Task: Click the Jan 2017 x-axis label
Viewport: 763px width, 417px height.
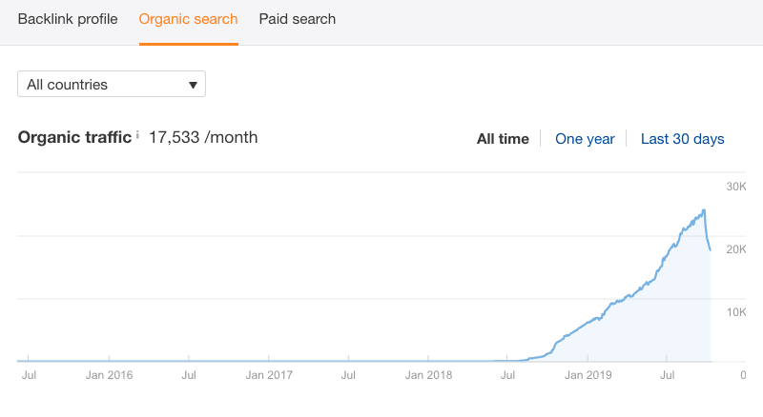Action: pos(268,376)
